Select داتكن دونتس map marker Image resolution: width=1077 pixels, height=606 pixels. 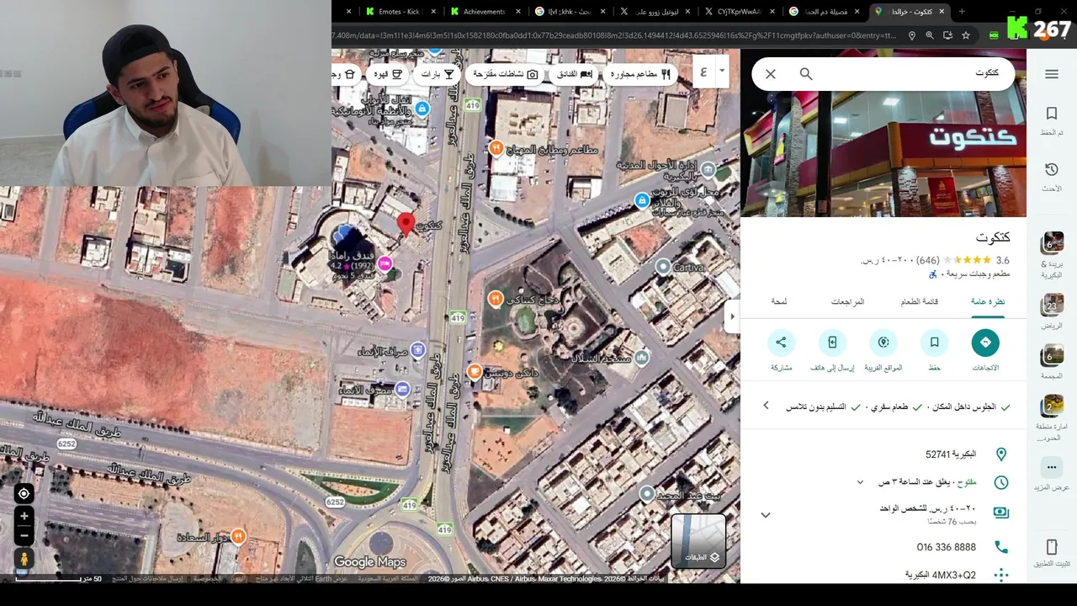click(475, 371)
